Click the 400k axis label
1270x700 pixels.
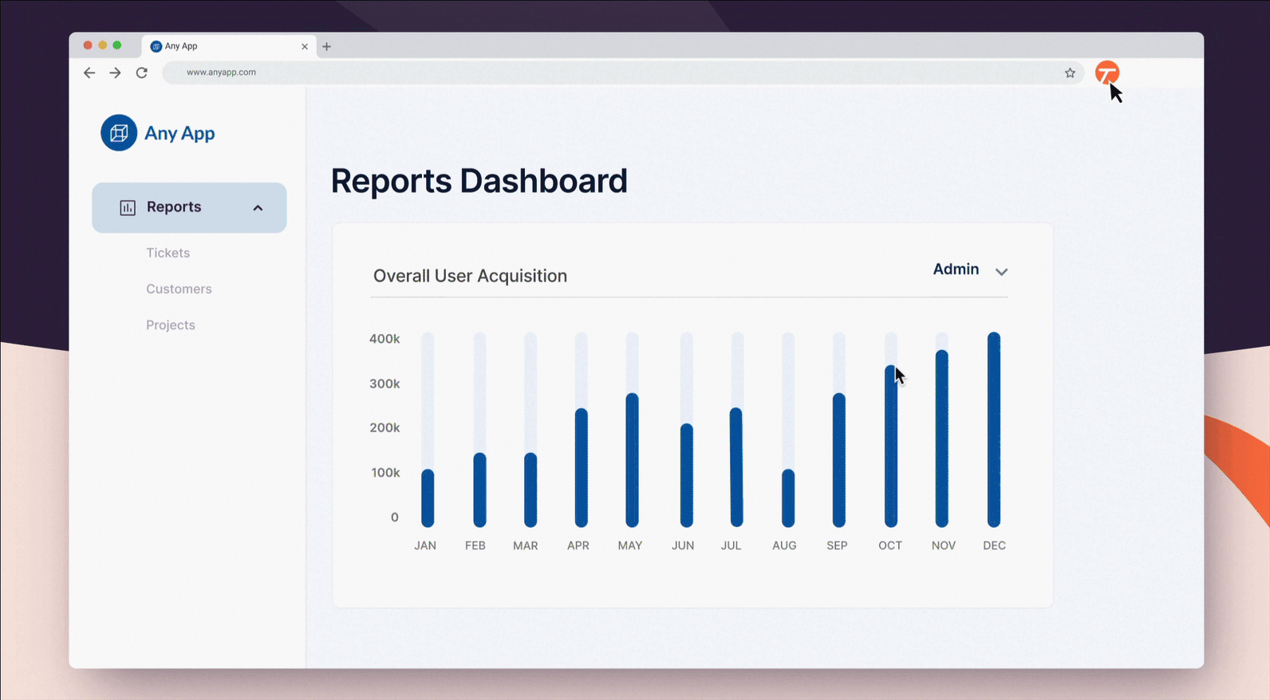pos(385,339)
